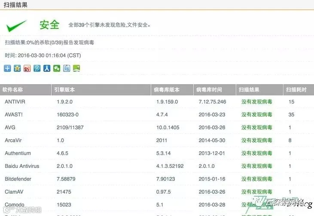The image size is (314, 216).
Task: Click scan duration 8 in ArcaVir row
Action: pyautogui.click(x=290, y=140)
